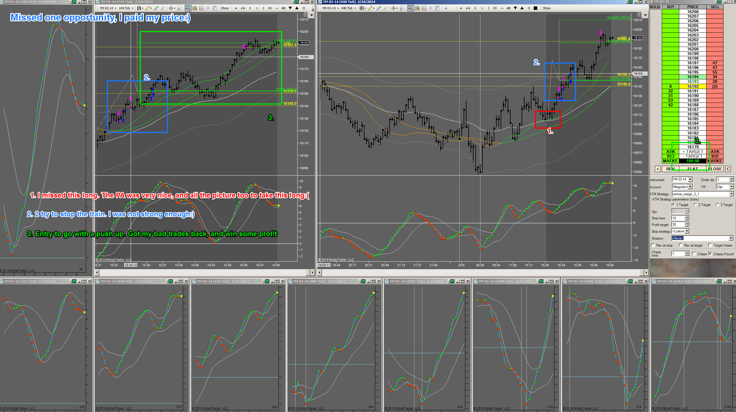Screen dimensions: 736x412
Task: Click the SELL column header in price ladder
Action: 715,7
